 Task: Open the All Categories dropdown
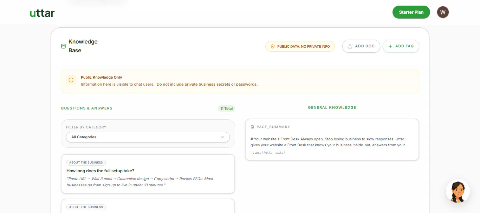pyautogui.click(x=148, y=137)
